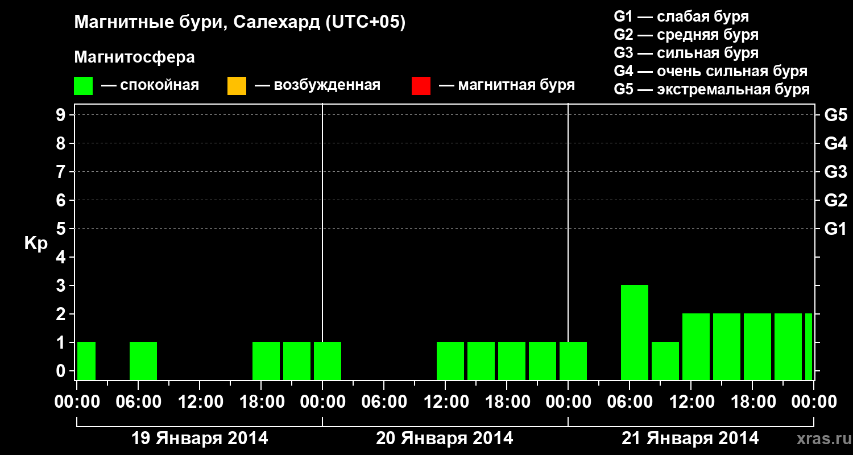Viewport: 853px width, 455px height.
Task: Click the Kp 1 bar at 18:00, 19 January
Action: (x=266, y=361)
